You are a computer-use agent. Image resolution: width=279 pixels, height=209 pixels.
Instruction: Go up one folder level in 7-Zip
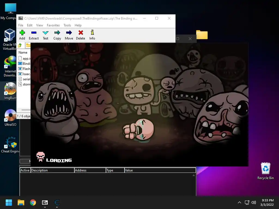[20, 45]
